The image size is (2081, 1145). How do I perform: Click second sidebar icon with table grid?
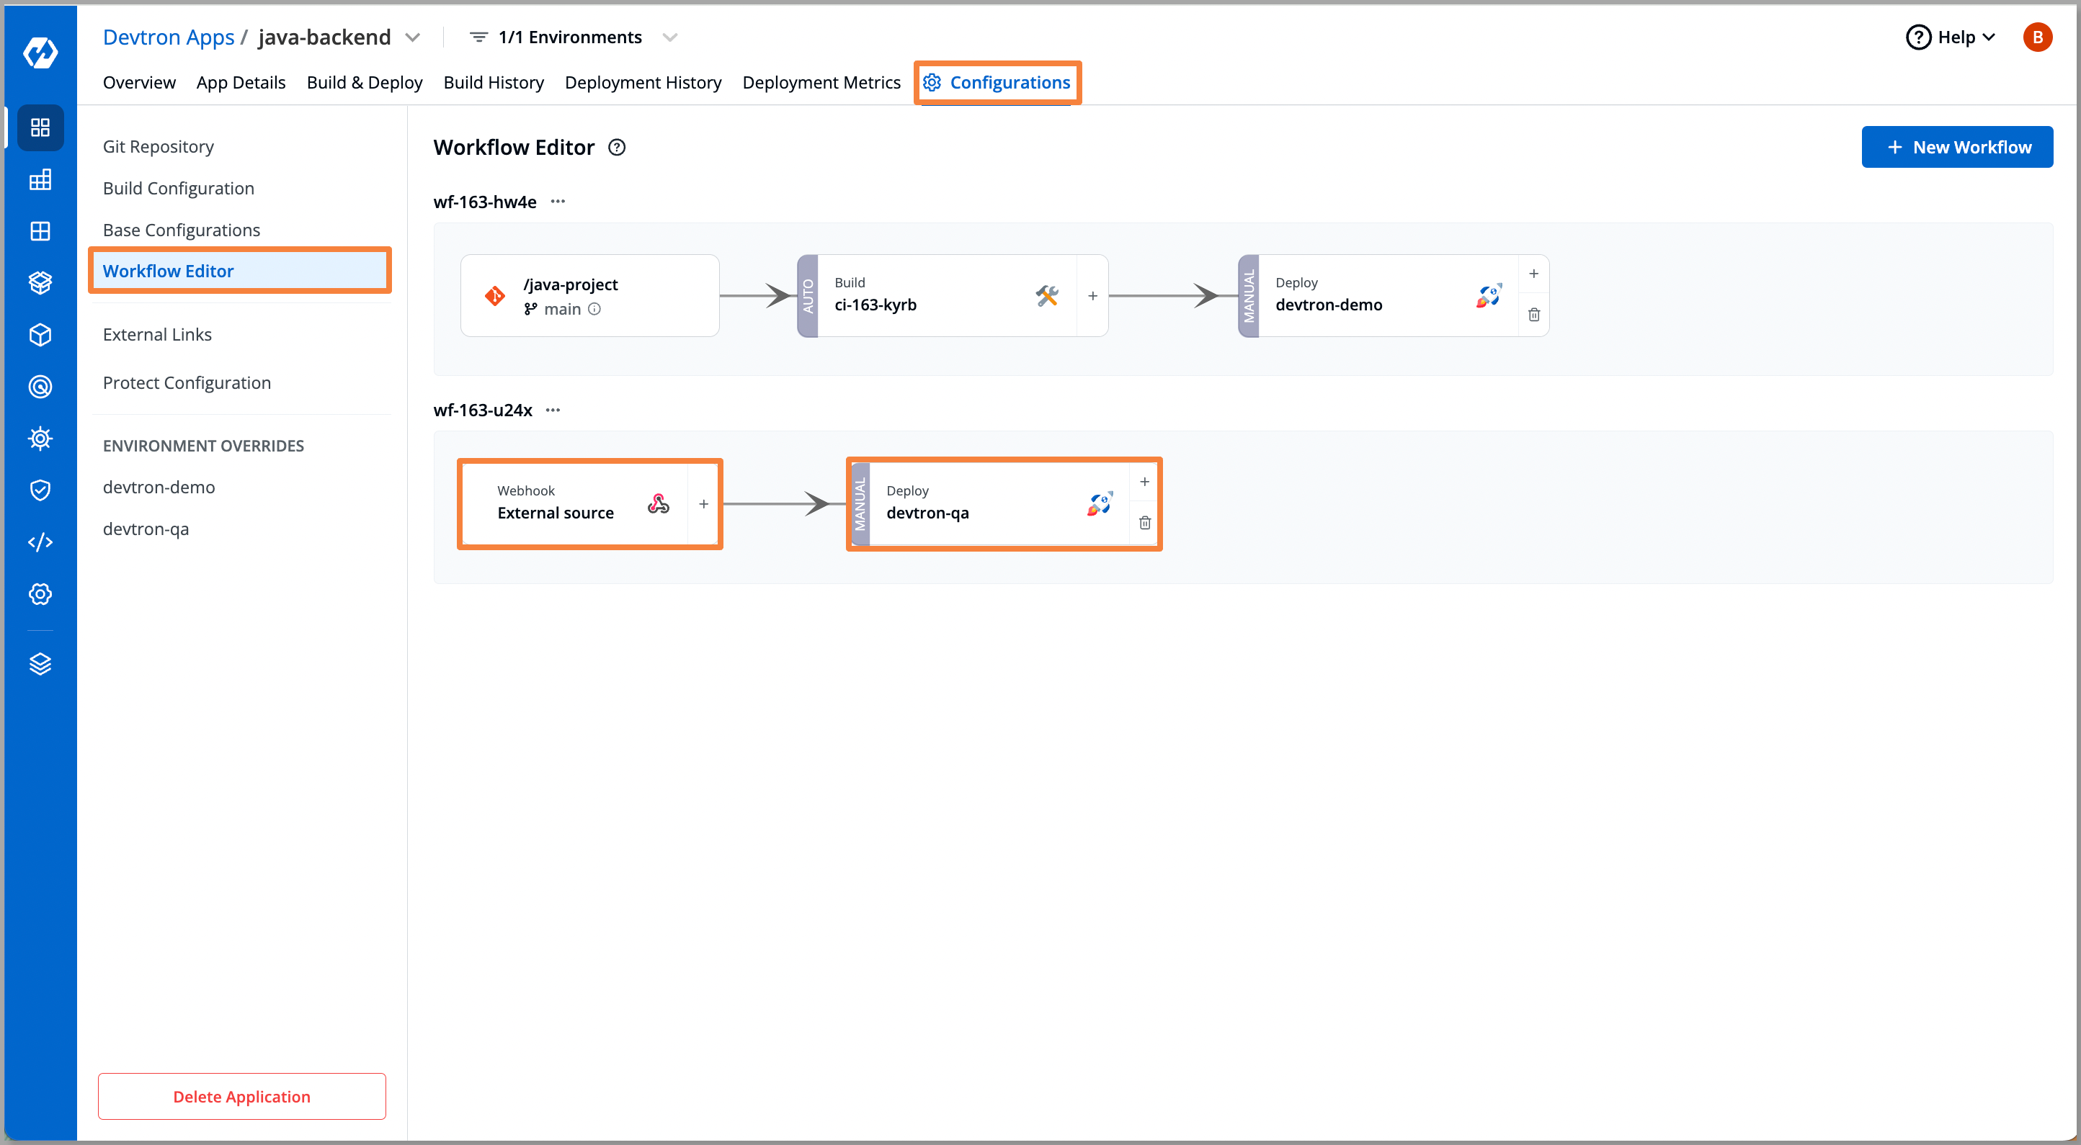click(x=40, y=179)
